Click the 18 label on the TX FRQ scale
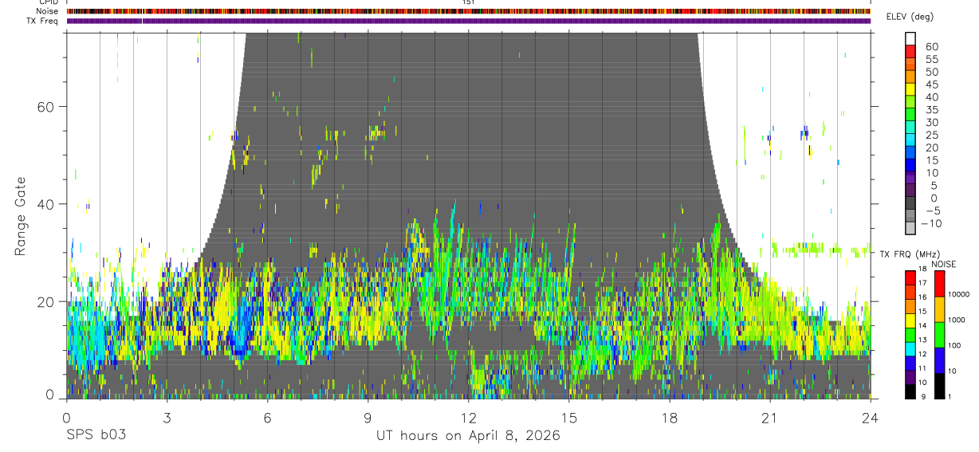Viewport: 979px width, 452px height. click(x=922, y=269)
